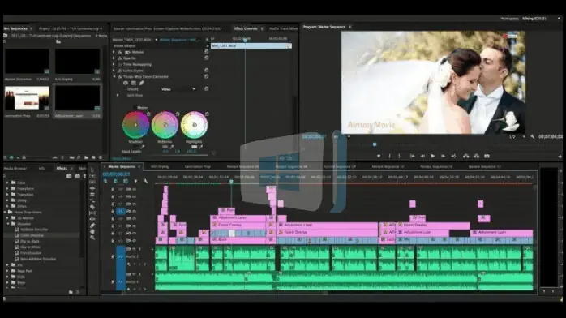Step back one frame in Program monitor
This screenshot has height=318, width=566.
[x=422, y=156]
